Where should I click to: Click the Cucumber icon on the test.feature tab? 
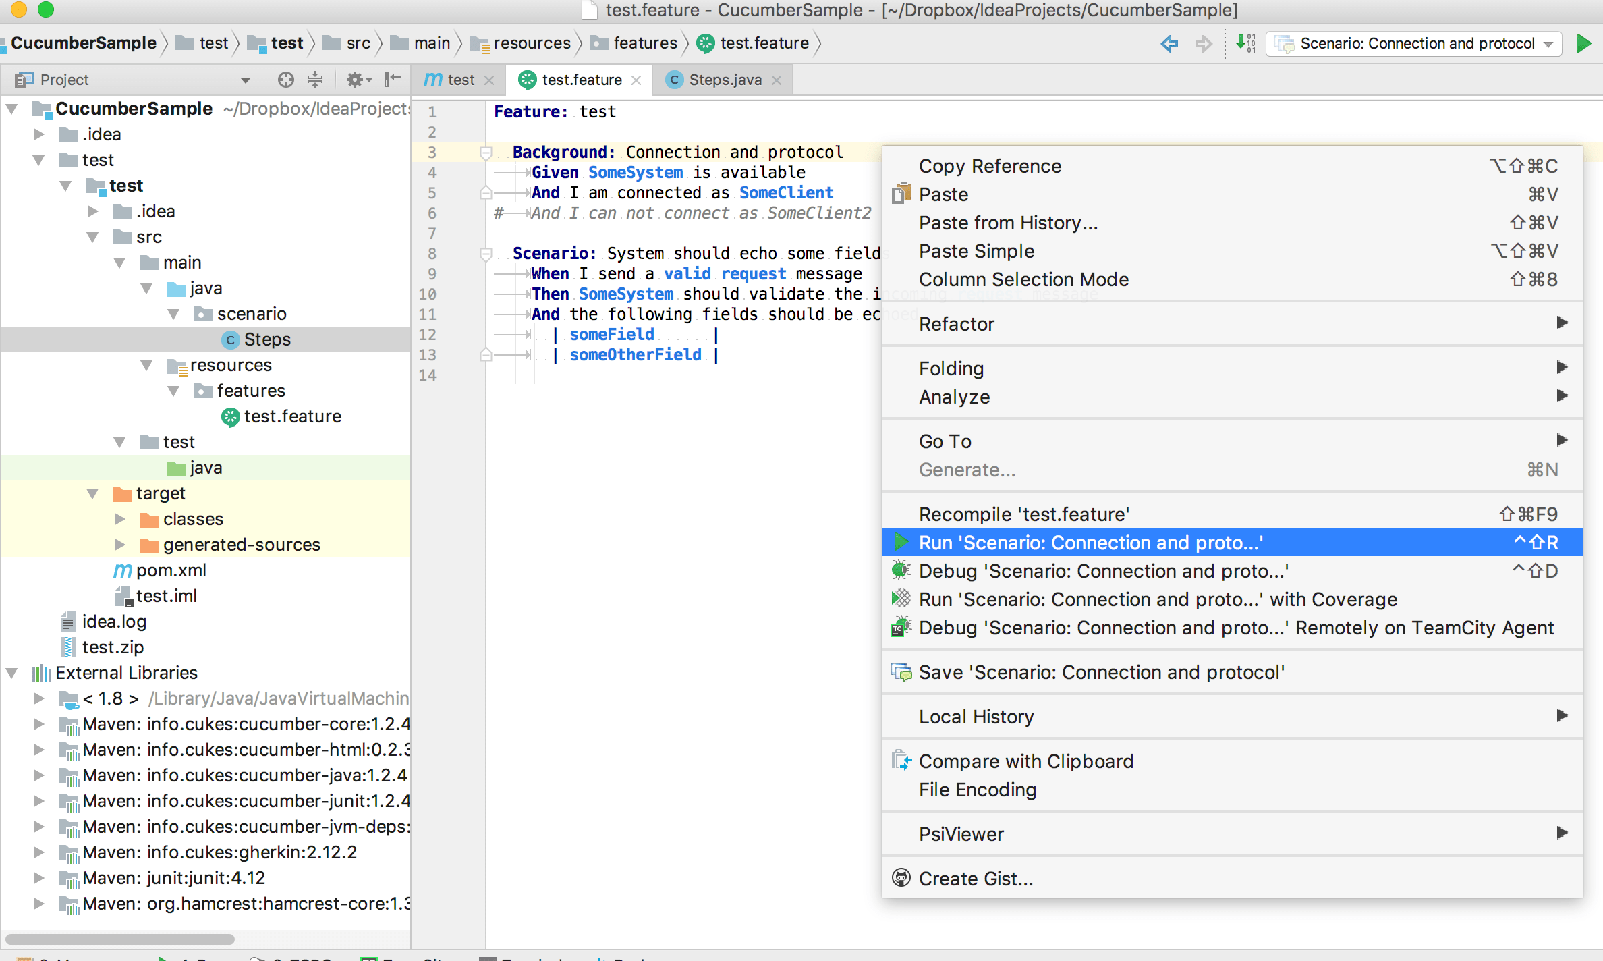pyautogui.click(x=529, y=80)
